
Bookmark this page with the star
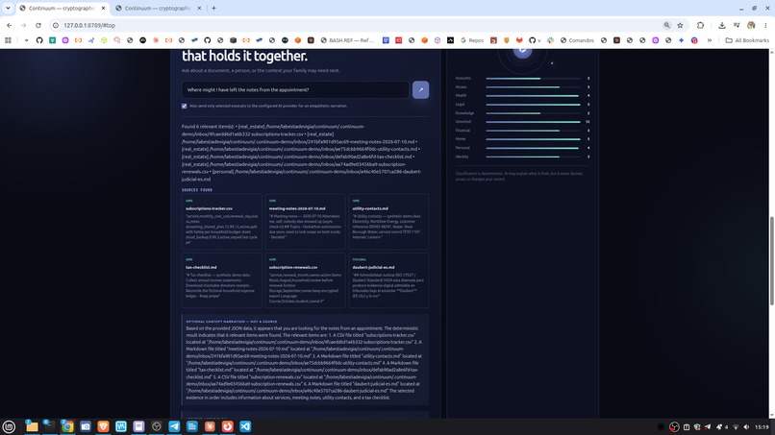click(x=680, y=25)
